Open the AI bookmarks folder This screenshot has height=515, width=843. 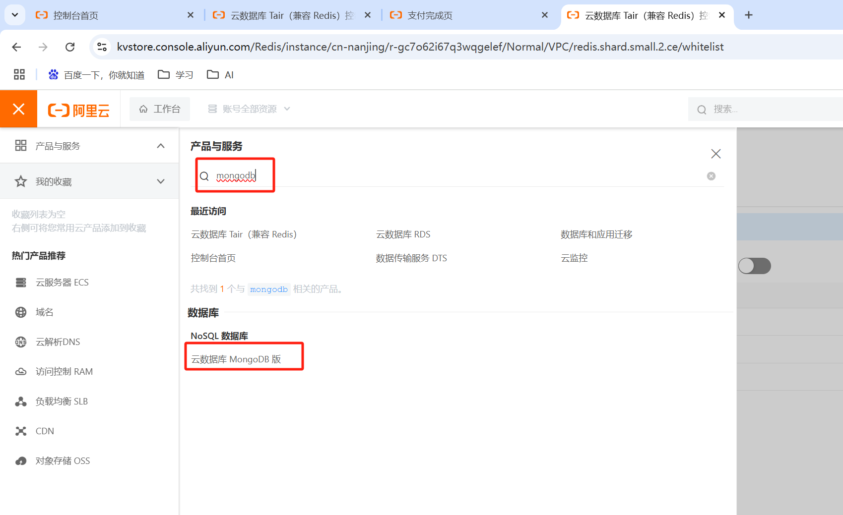pyautogui.click(x=220, y=75)
